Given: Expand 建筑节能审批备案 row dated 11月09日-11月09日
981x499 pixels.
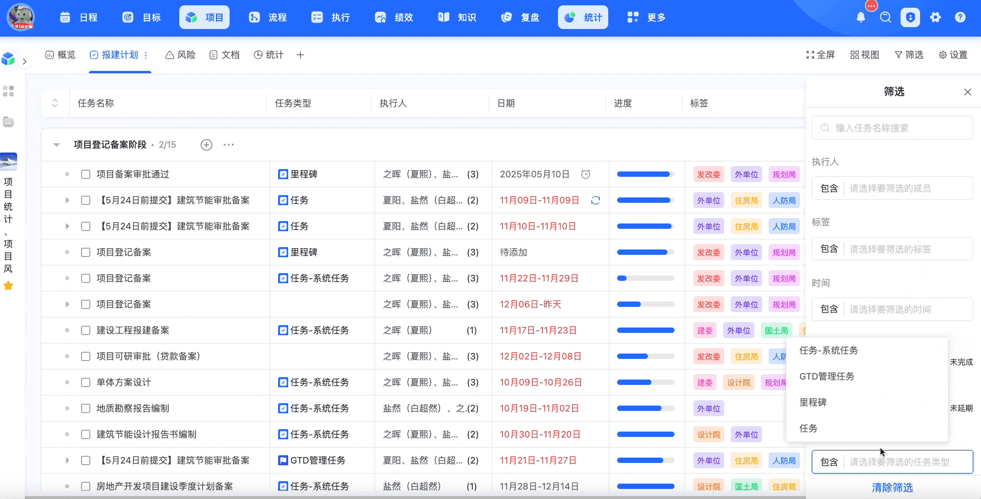Looking at the screenshot, I should coord(67,200).
